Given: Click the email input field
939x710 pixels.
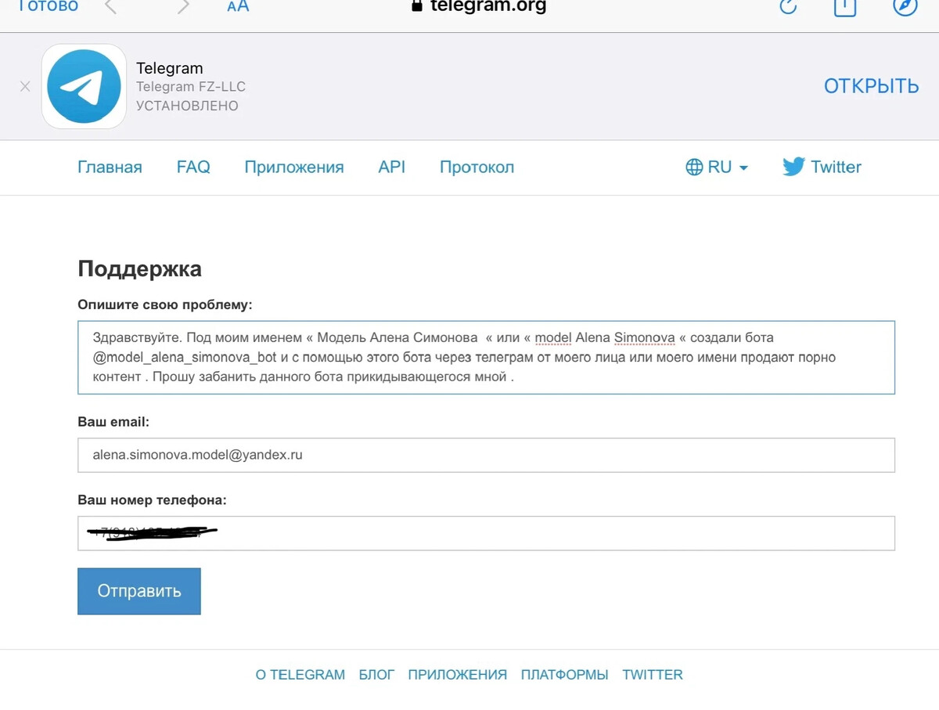Looking at the screenshot, I should coord(486,455).
